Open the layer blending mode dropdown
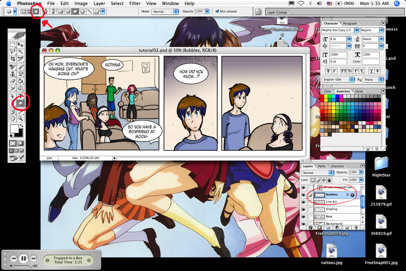This screenshot has height=271, width=406. [x=318, y=173]
